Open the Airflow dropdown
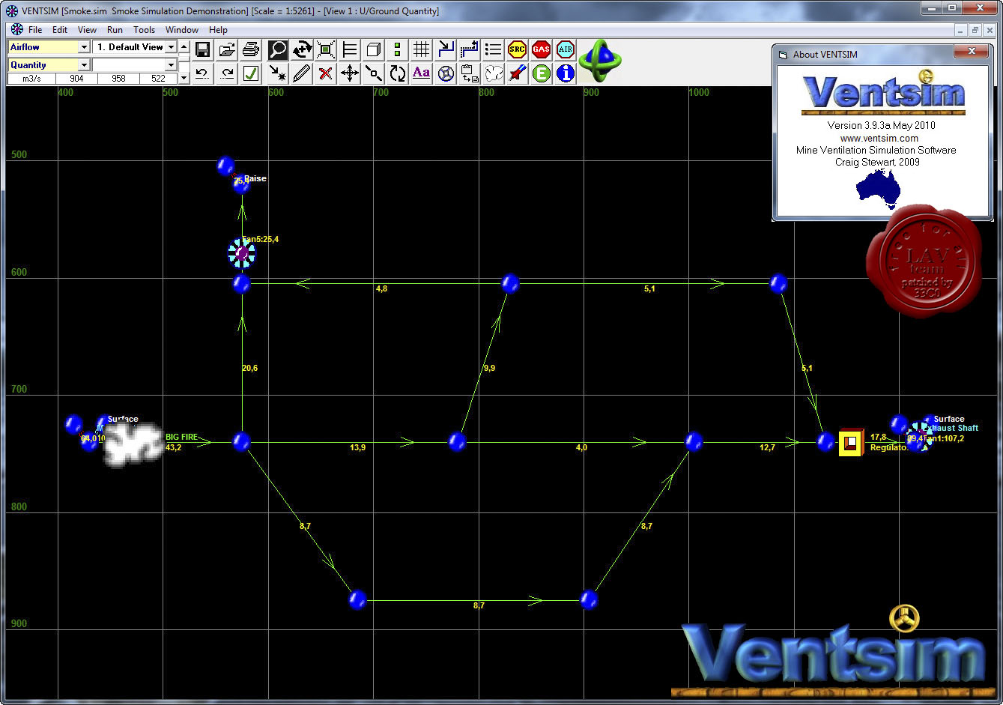 (x=84, y=47)
